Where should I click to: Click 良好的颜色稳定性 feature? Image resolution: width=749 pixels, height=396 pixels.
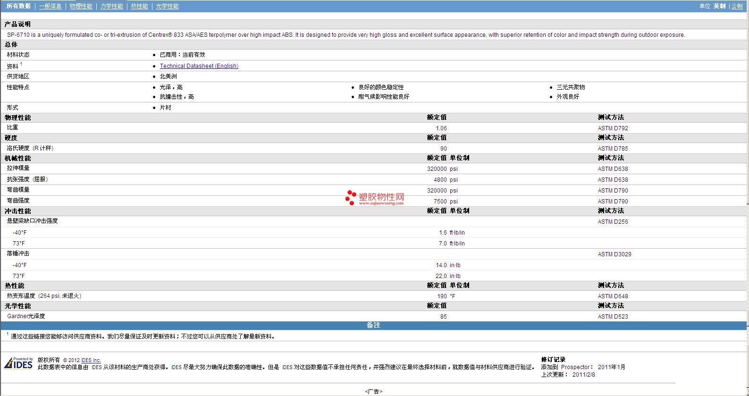[x=381, y=87]
